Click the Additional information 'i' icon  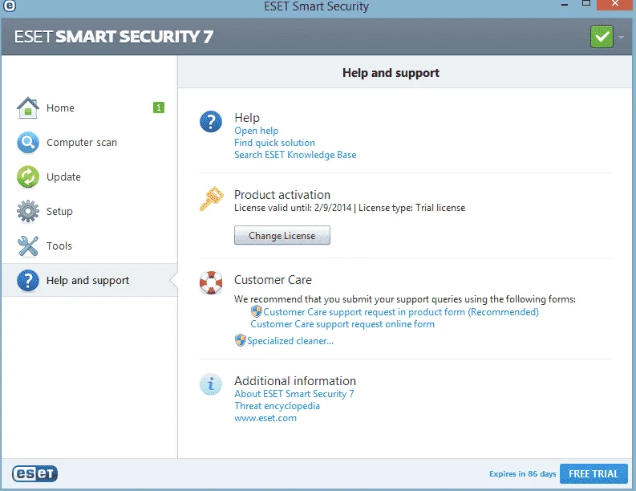point(210,383)
